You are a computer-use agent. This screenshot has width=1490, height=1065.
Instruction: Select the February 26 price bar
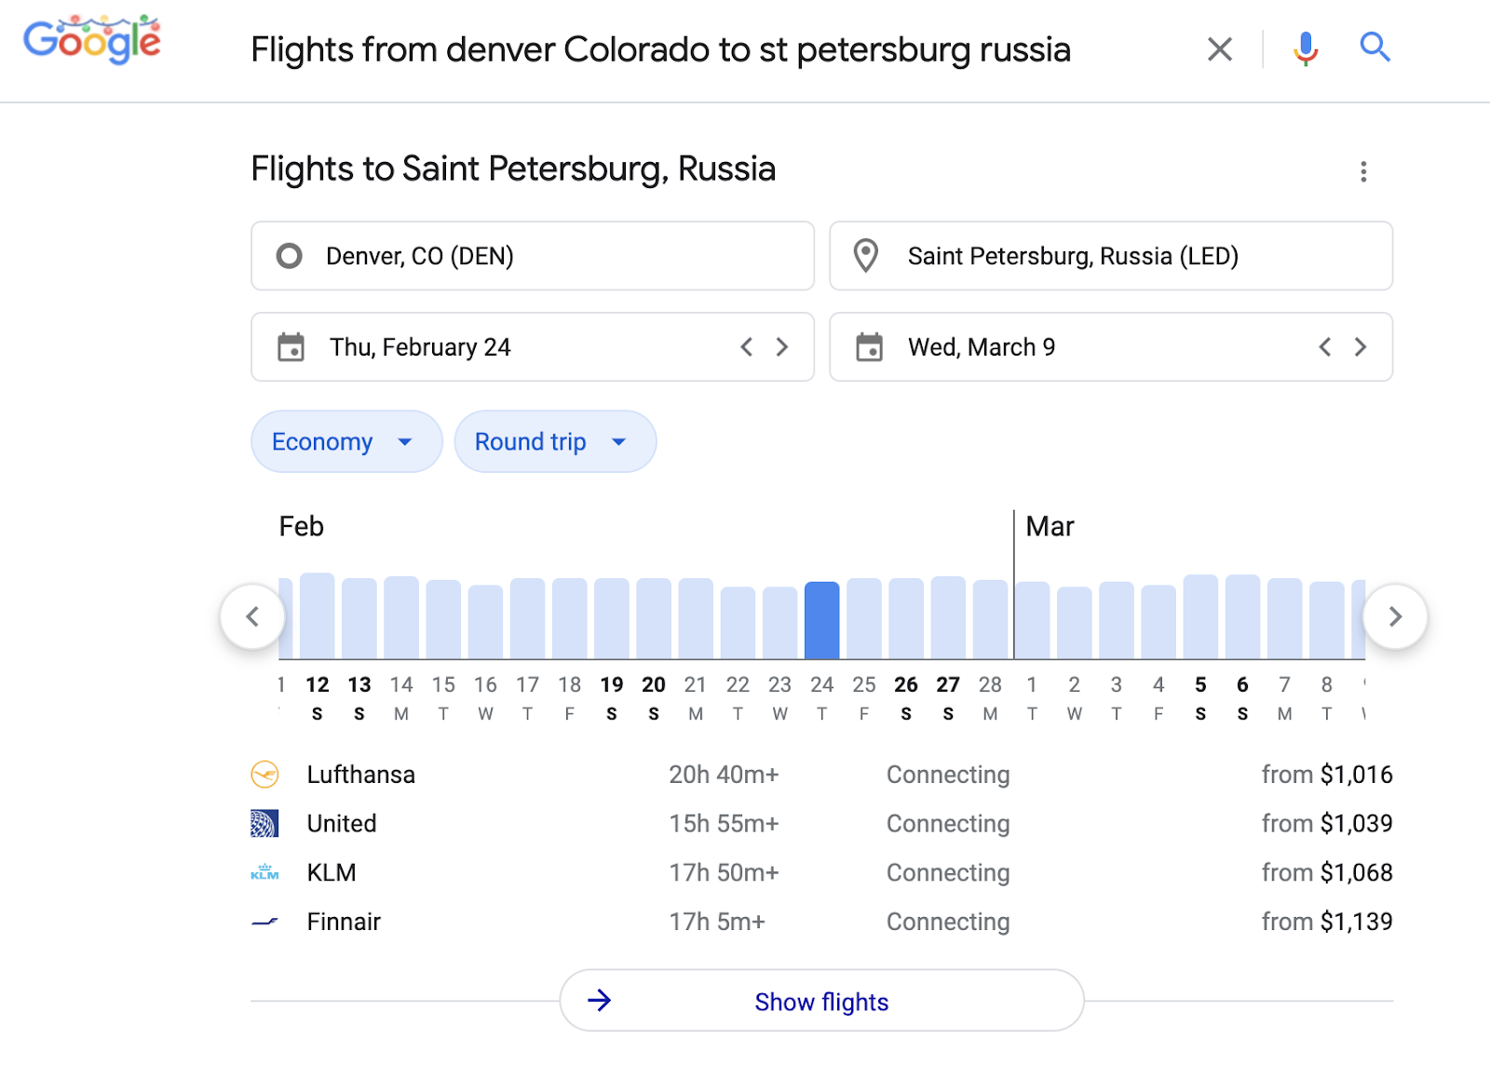906,618
